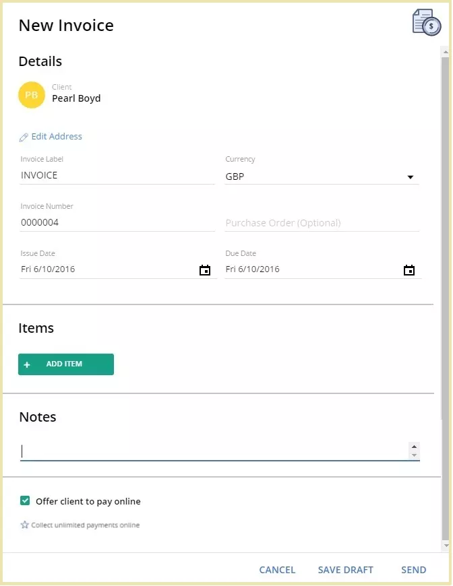Expand the Currency dropdown arrow
The width and height of the screenshot is (453, 586).
coord(411,177)
